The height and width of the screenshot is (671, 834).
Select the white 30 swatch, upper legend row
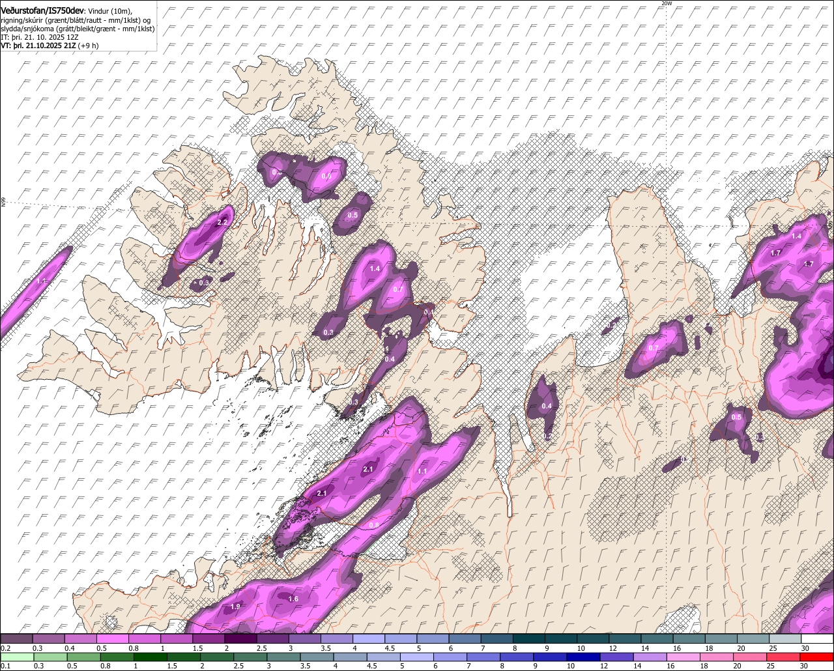(x=818, y=638)
